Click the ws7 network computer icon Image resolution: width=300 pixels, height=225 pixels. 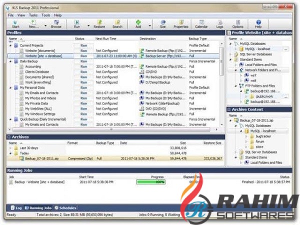[247, 75]
